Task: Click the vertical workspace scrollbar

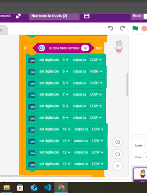Action: pyautogui.click(x=127, y=84)
